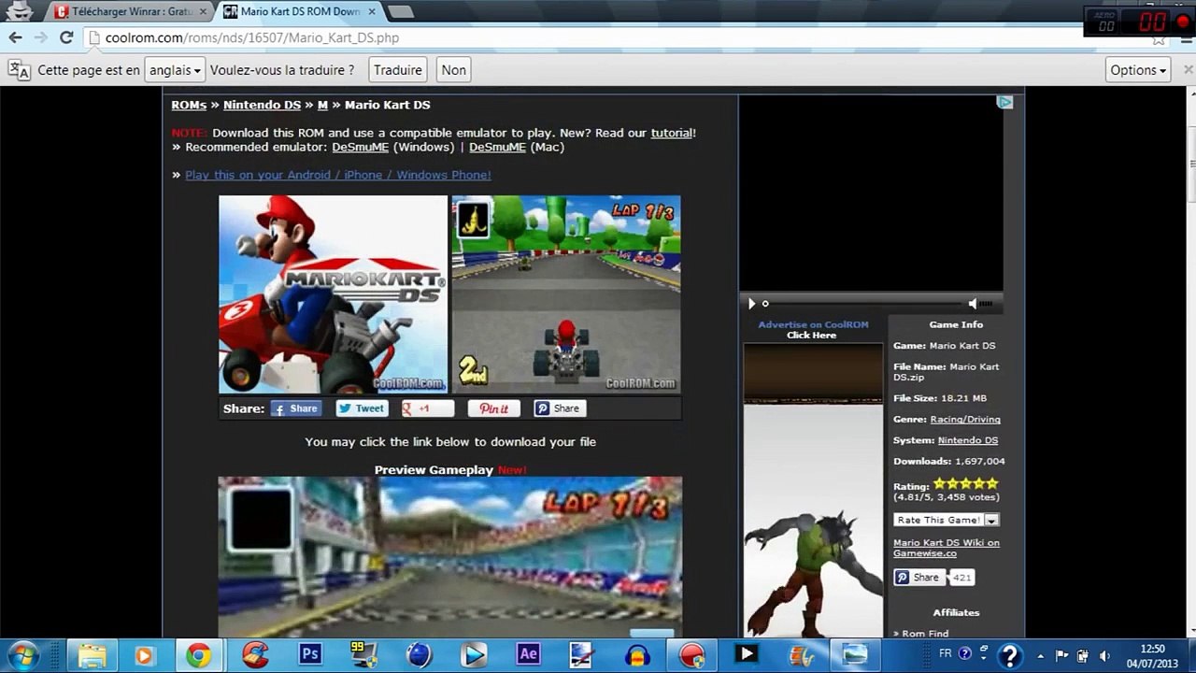
Task: Open the system volume control
Action: pos(1105,655)
